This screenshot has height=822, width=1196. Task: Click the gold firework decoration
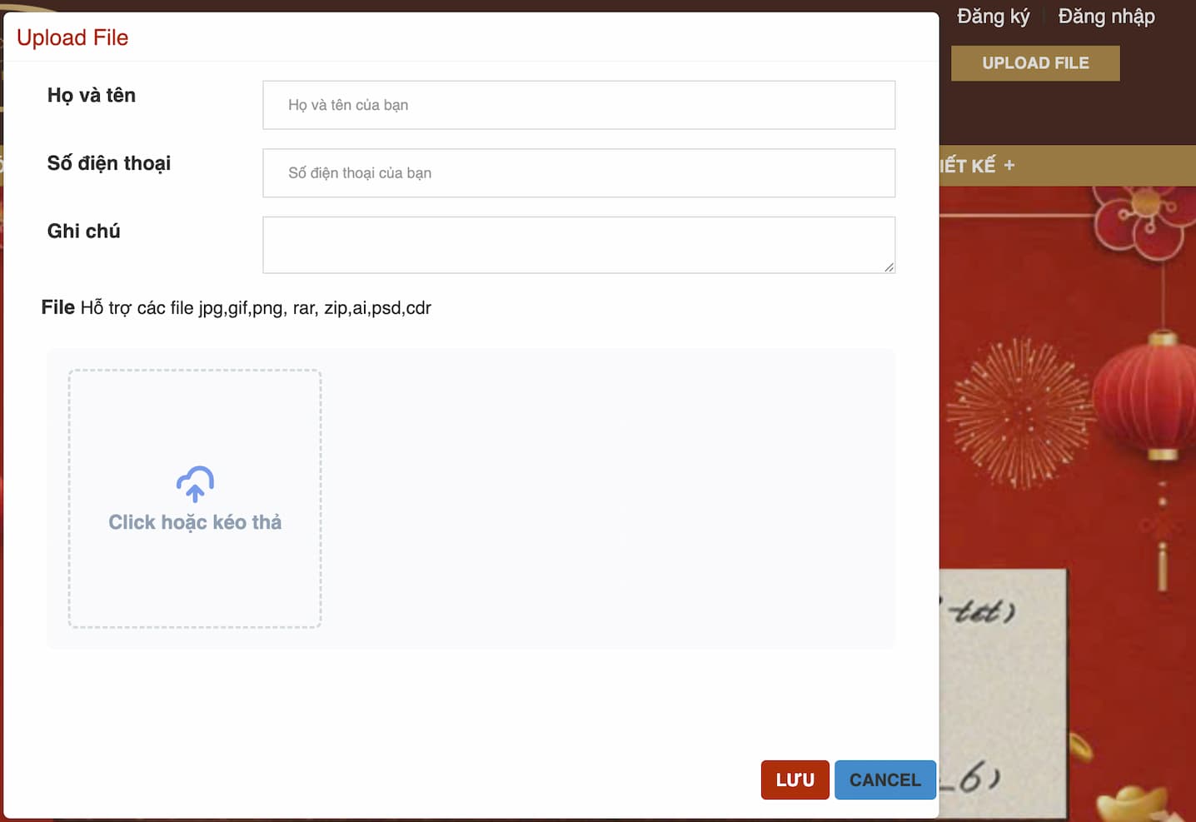[1020, 412]
